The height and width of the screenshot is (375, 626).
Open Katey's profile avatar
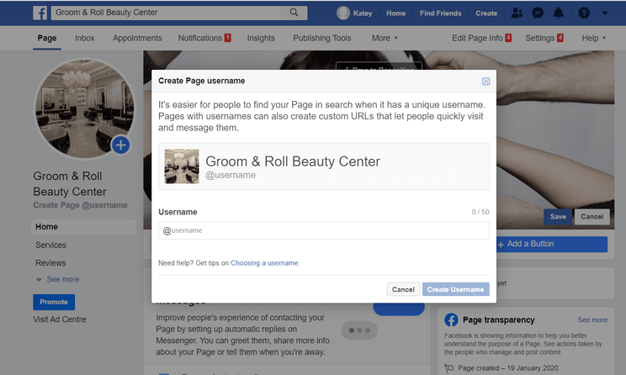(x=343, y=13)
